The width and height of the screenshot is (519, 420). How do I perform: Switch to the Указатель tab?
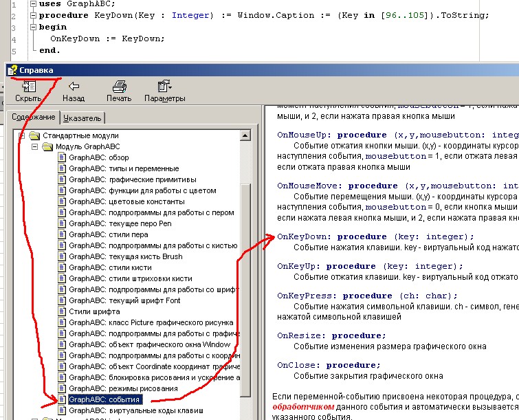click(82, 118)
